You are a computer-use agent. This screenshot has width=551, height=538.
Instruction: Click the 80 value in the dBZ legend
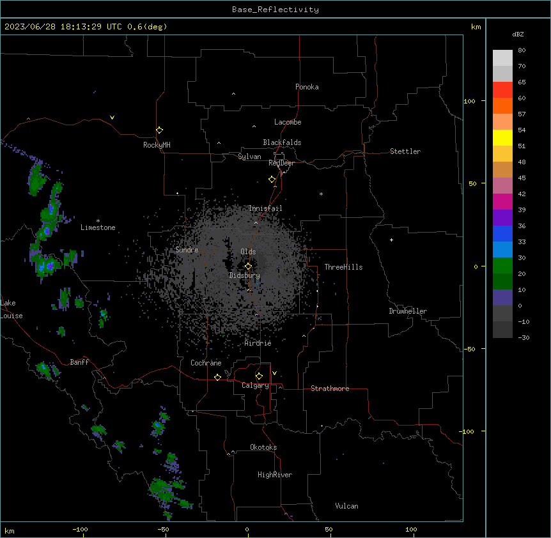(522, 50)
